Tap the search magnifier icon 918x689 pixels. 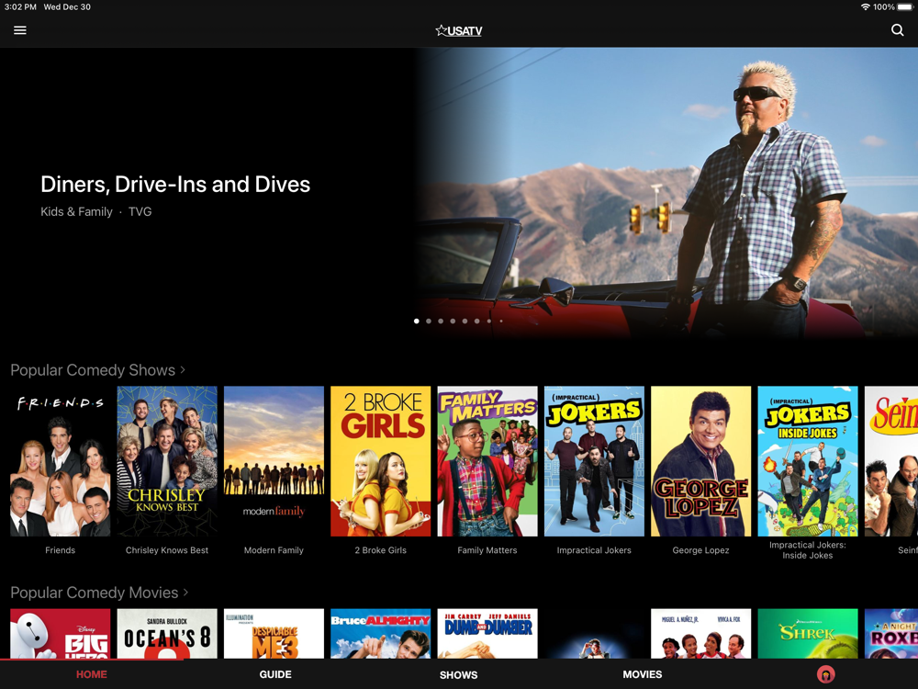coord(897,30)
